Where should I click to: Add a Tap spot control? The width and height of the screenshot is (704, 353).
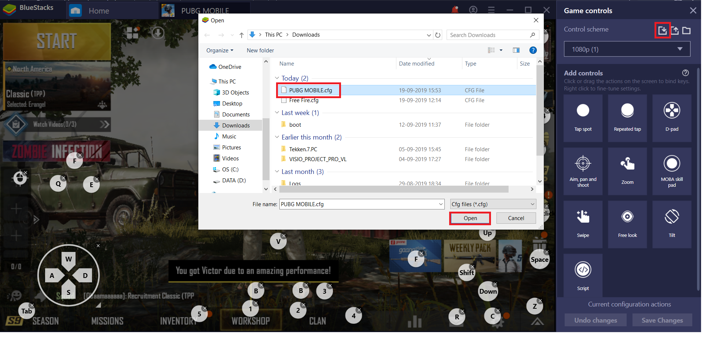click(x=583, y=118)
